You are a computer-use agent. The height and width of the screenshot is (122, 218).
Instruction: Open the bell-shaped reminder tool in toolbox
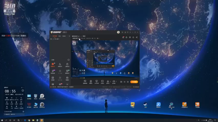(x=60, y=65)
